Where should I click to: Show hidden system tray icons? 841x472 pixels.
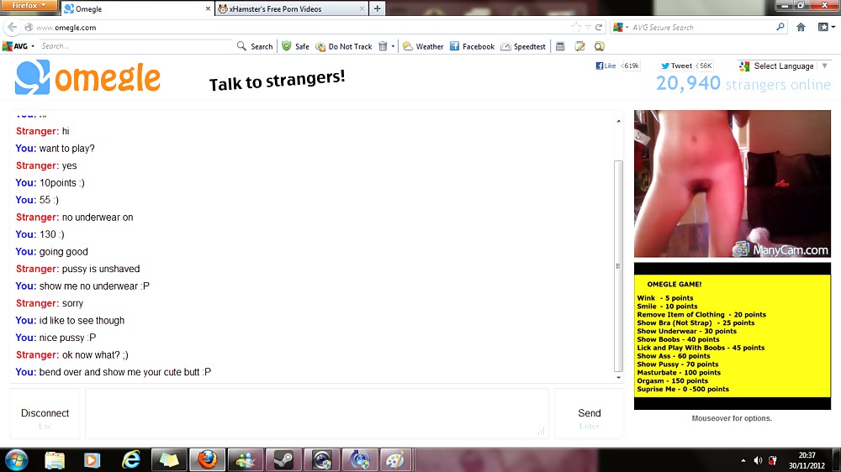(x=743, y=460)
